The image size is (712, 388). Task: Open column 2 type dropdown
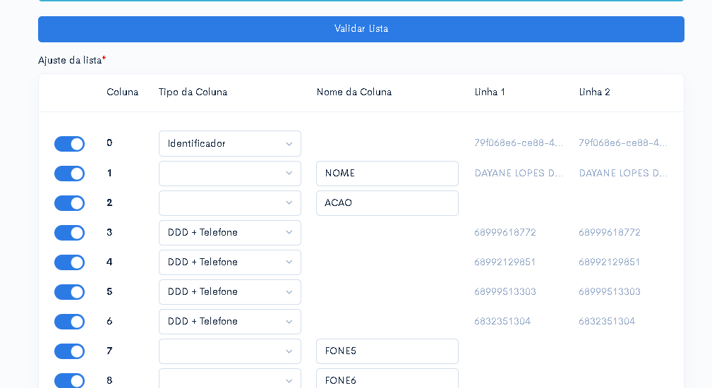[230, 203]
